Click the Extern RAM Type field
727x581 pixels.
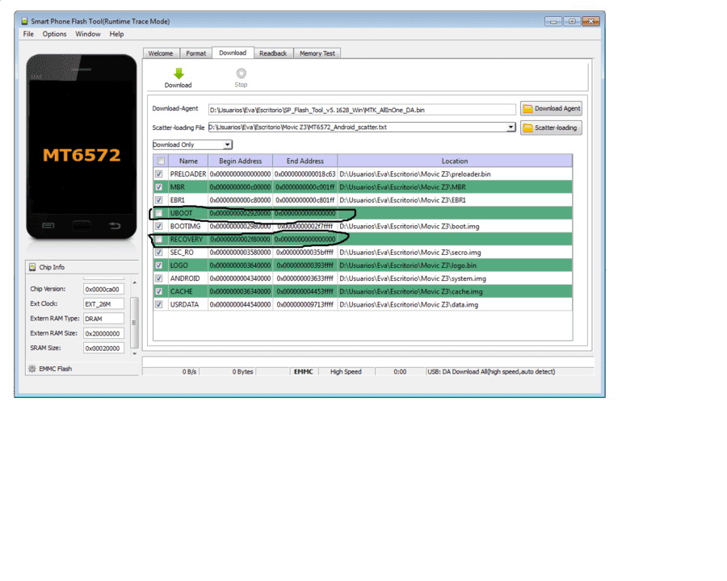coord(104,319)
